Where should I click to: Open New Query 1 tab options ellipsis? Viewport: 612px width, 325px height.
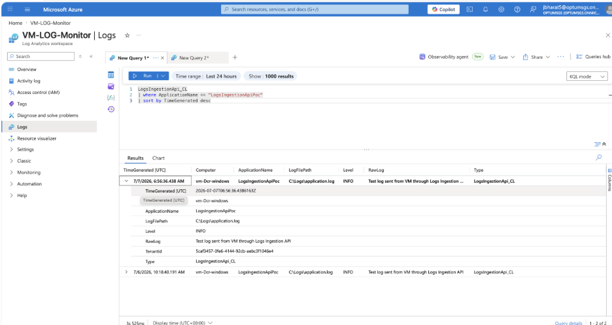pos(156,57)
